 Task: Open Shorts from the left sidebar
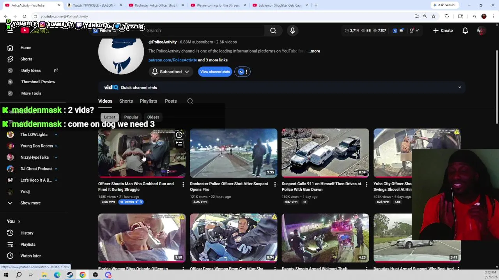point(26,59)
